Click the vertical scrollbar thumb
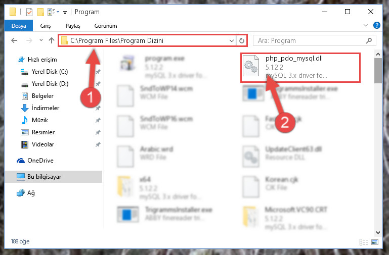 (x=378, y=71)
